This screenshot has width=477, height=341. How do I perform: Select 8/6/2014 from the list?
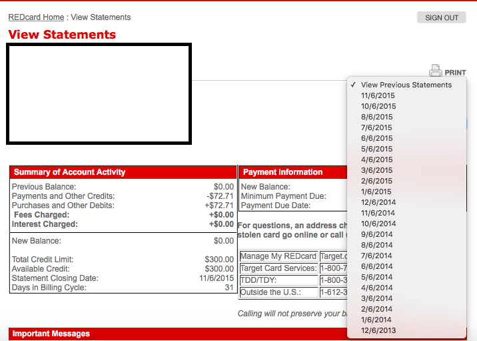point(376,245)
